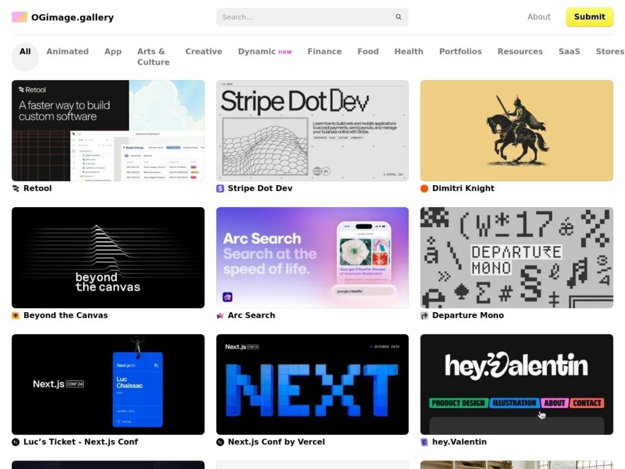Open the App category tab
The image size is (625, 469).
pyautogui.click(x=113, y=51)
